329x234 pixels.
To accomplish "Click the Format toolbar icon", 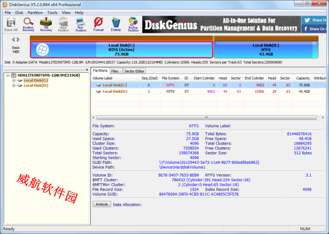I will (98, 24).
